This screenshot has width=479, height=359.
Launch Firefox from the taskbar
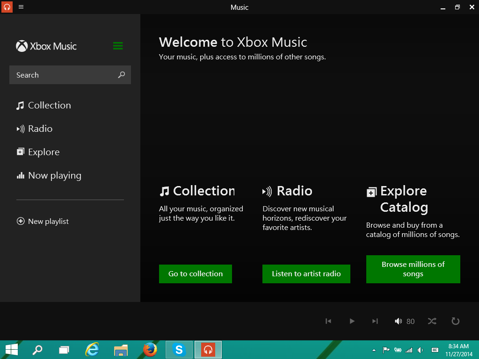click(x=150, y=350)
